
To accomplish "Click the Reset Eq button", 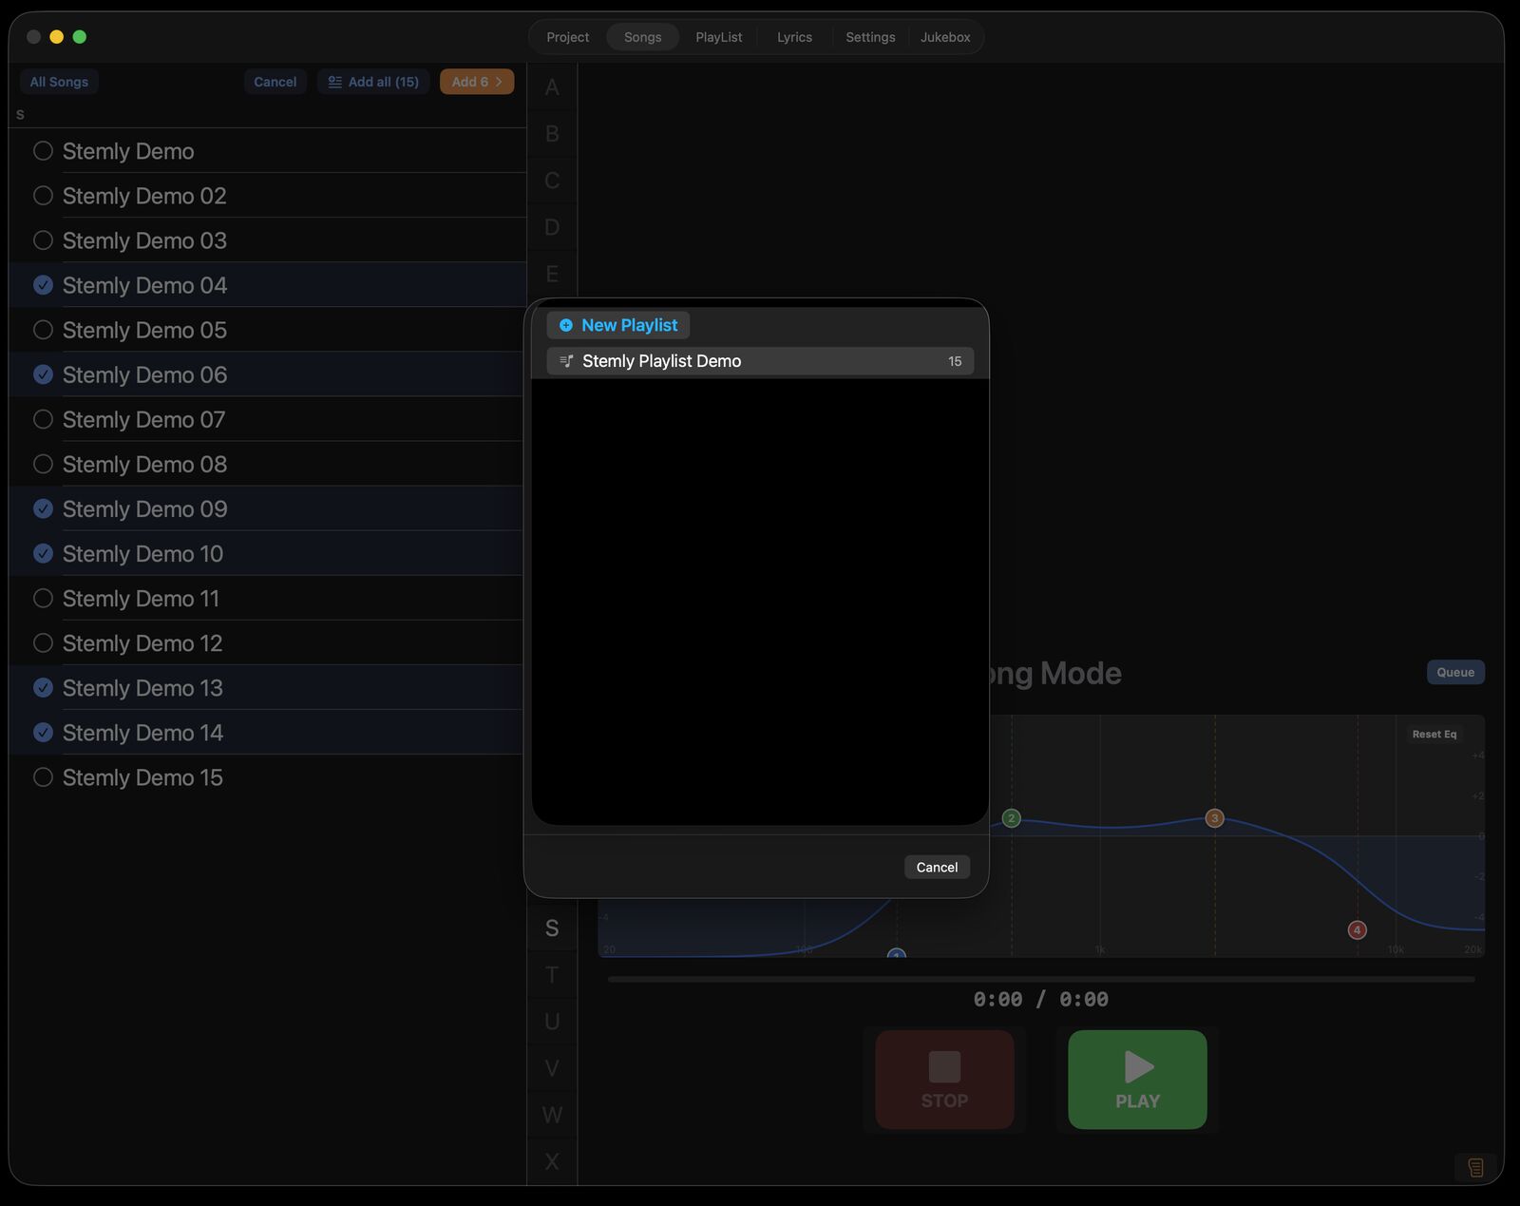I will pyautogui.click(x=1434, y=734).
